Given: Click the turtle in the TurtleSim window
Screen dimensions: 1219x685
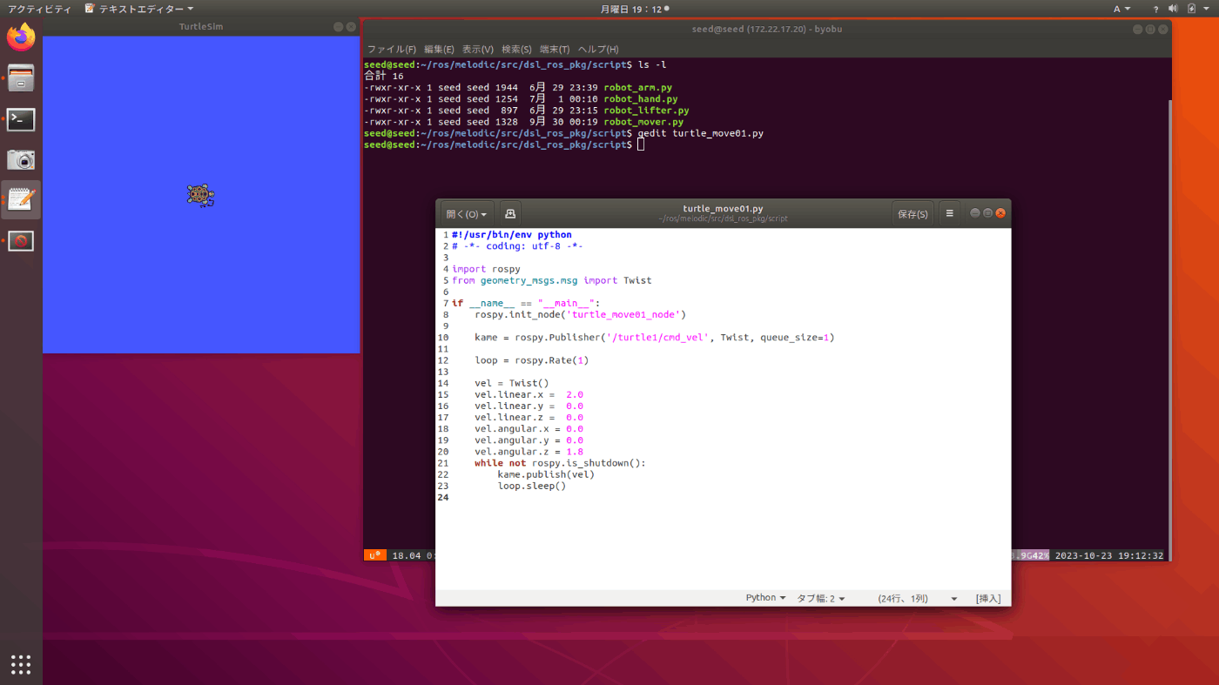Looking at the screenshot, I should (200, 196).
